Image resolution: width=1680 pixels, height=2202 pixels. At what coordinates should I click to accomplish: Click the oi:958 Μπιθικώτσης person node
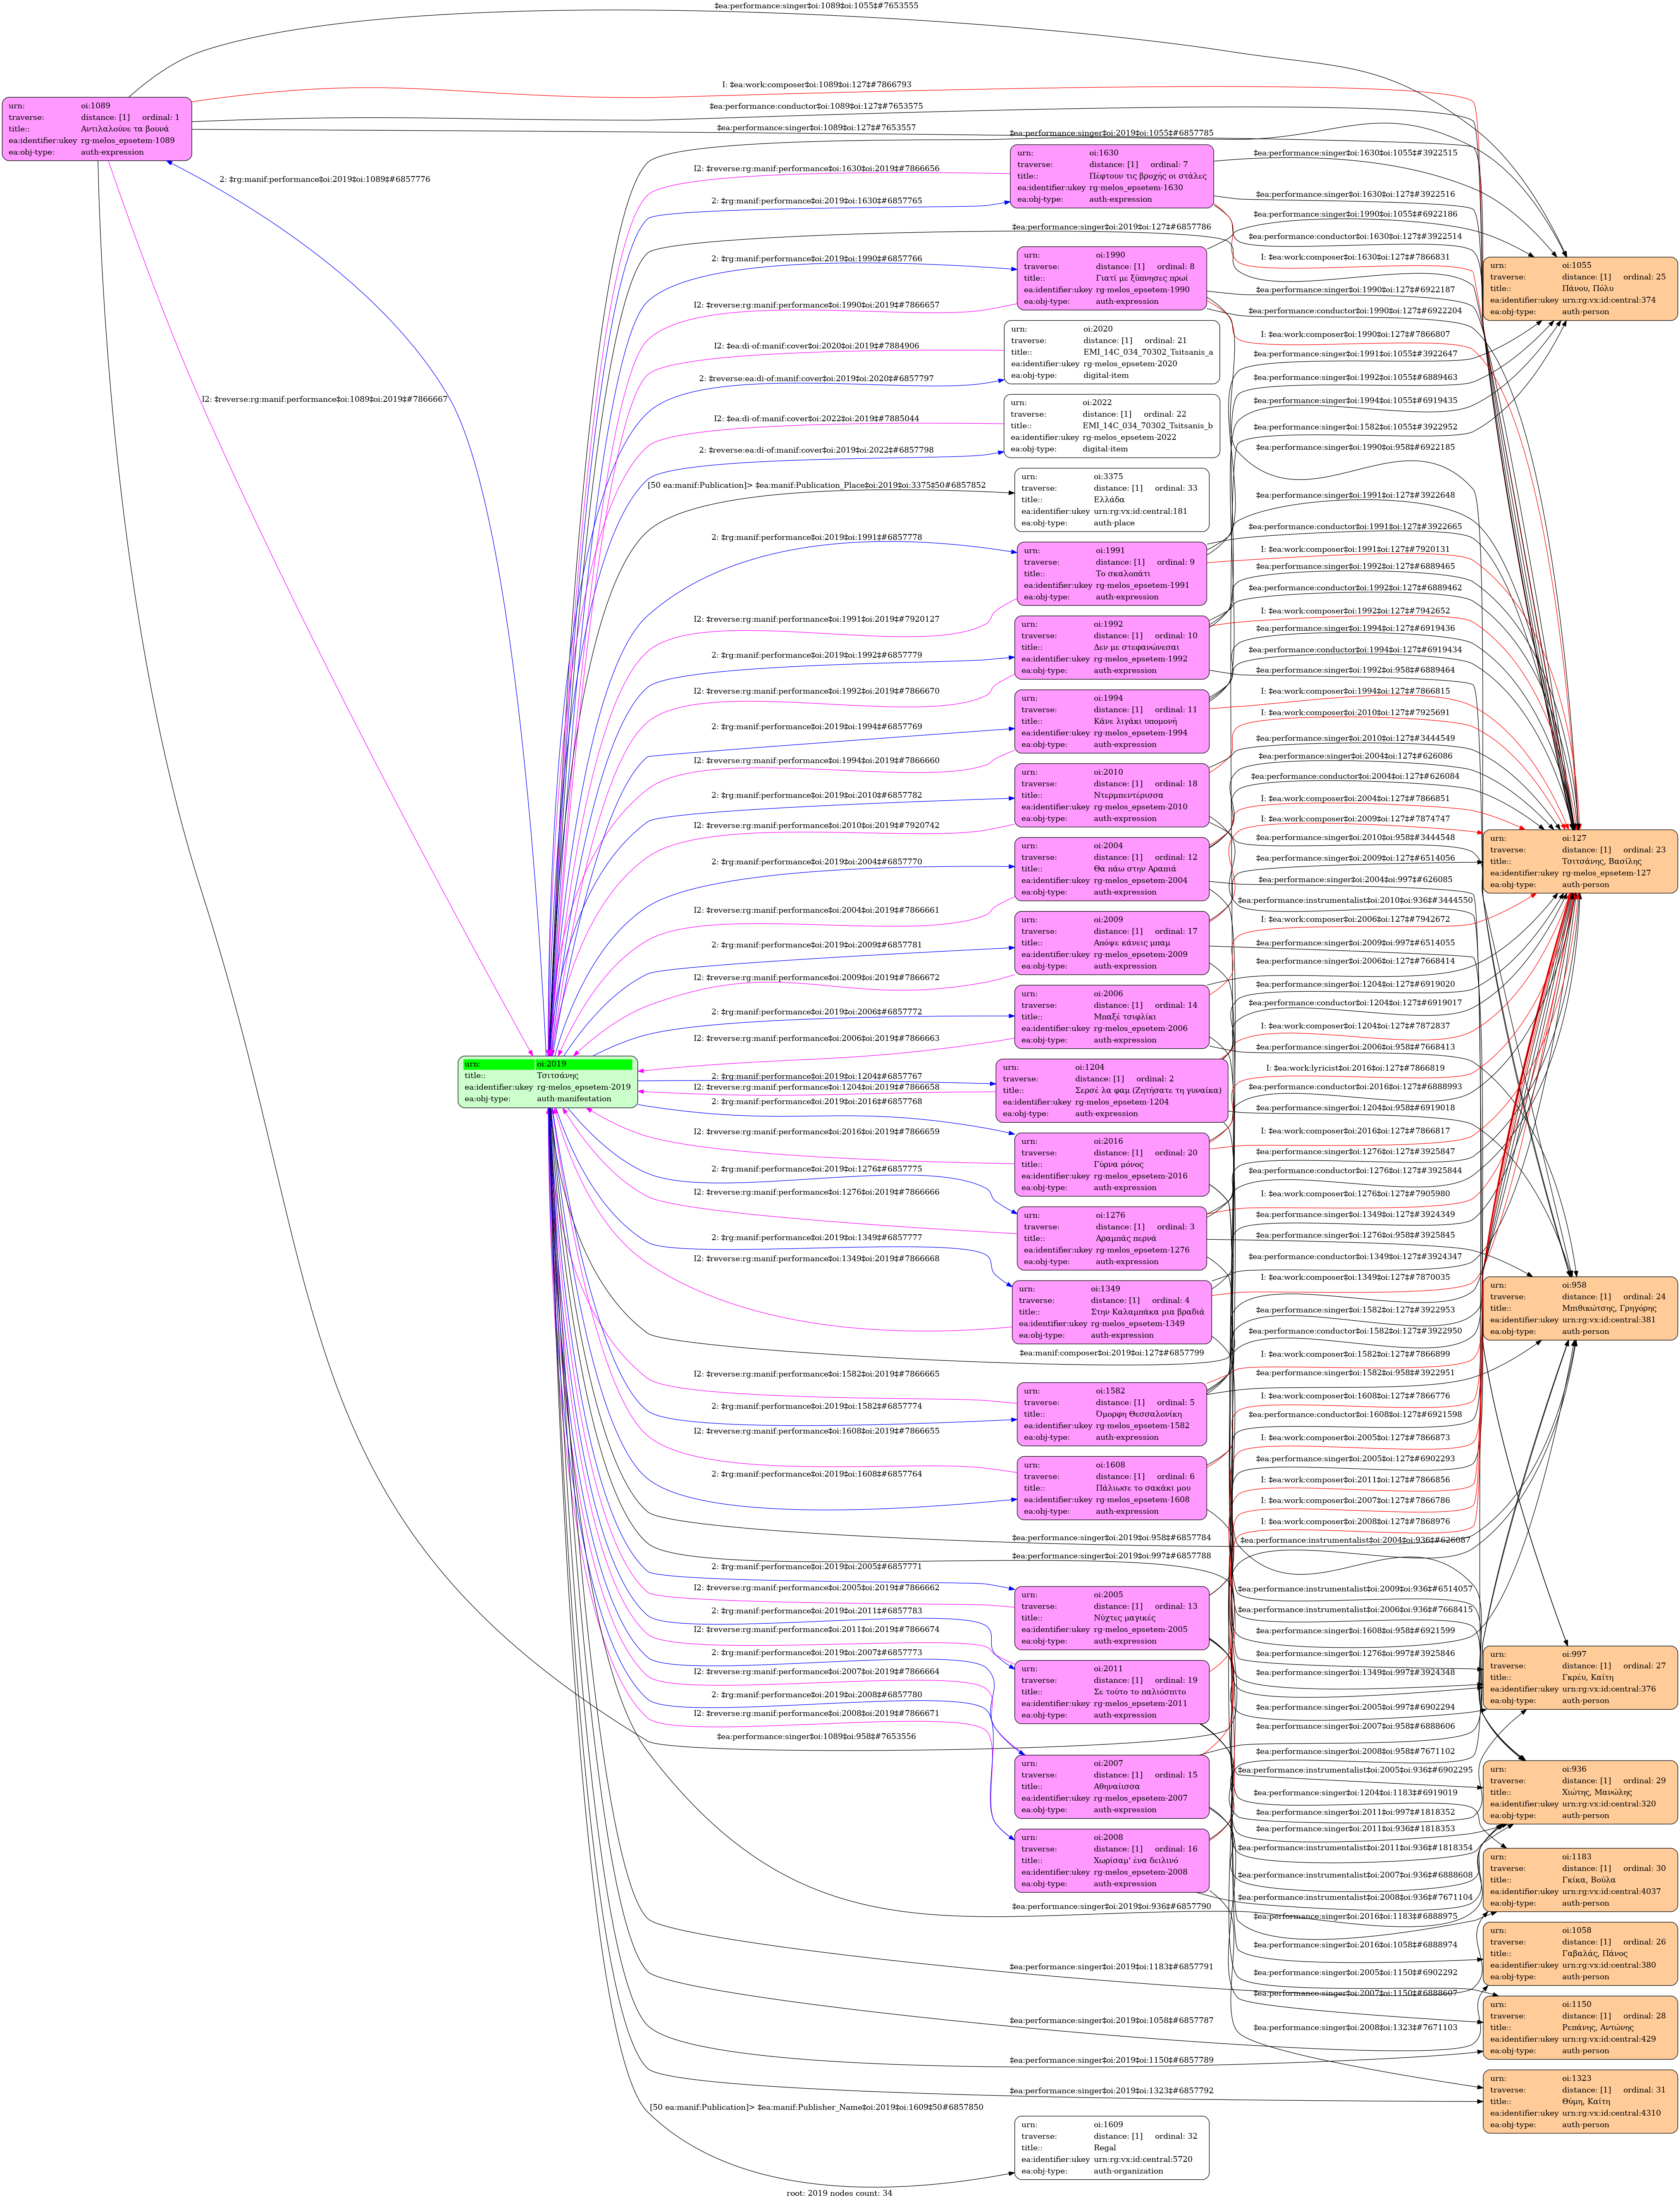[1579, 1308]
